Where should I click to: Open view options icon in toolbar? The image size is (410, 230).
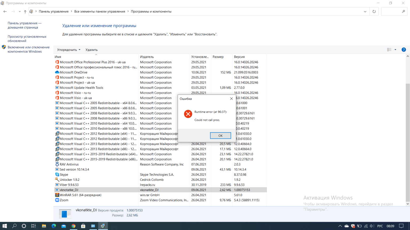(x=389, y=50)
